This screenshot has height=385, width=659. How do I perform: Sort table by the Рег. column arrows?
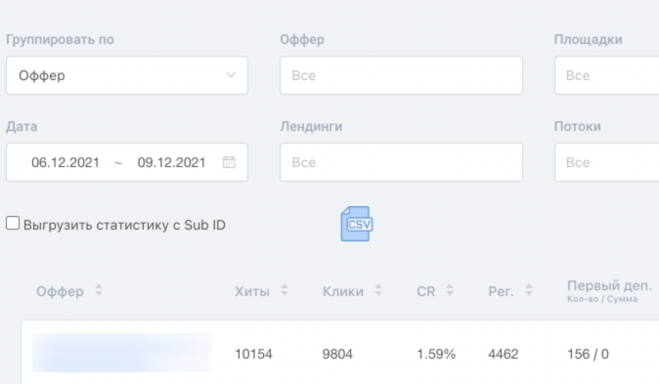pyautogui.click(x=529, y=290)
